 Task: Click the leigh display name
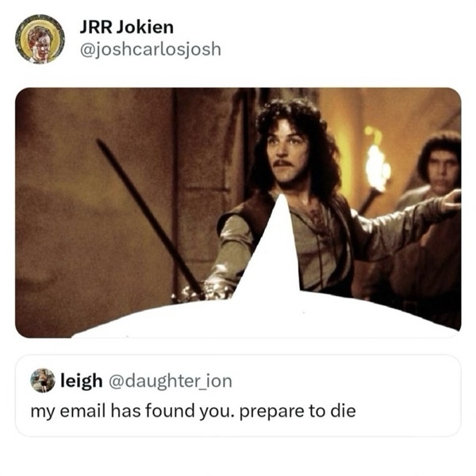(82, 381)
